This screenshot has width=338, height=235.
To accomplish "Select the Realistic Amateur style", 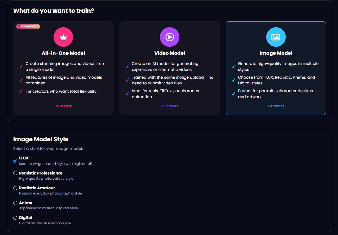I will coord(15,188).
